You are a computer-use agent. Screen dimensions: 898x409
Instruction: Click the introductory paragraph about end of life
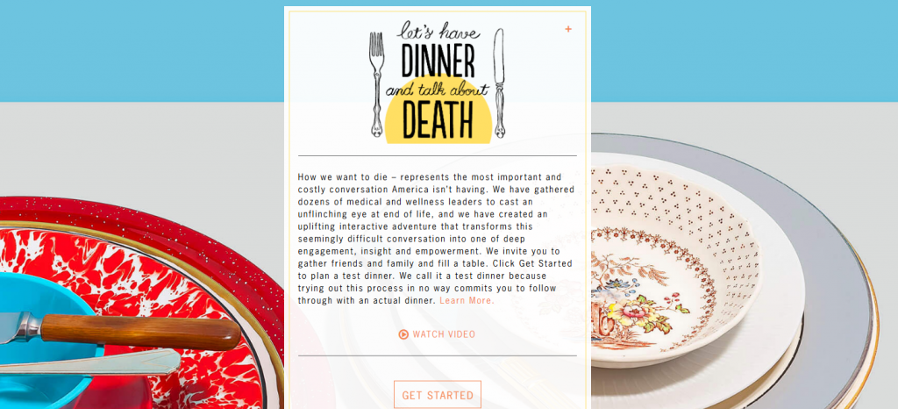[x=437, y=239]
